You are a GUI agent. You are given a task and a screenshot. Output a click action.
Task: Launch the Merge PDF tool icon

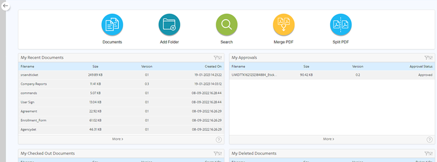point(284,25)
